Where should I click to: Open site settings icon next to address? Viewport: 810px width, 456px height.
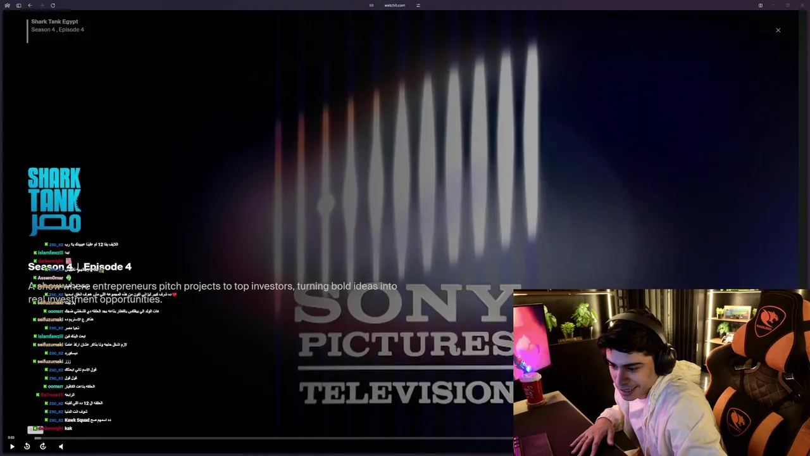coord(418,5)
